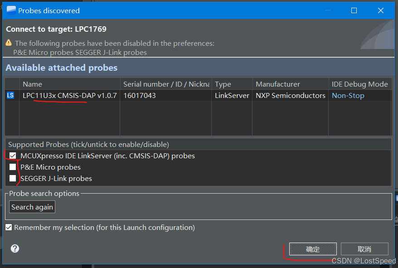Sort by the Manufacturer column header
This screenshot has height=268, width=398.
[291, 84]
